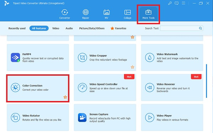Click 'Record video/audio from PC' description
The width and height of the screenshot is (213, 133).
[110, 120]
